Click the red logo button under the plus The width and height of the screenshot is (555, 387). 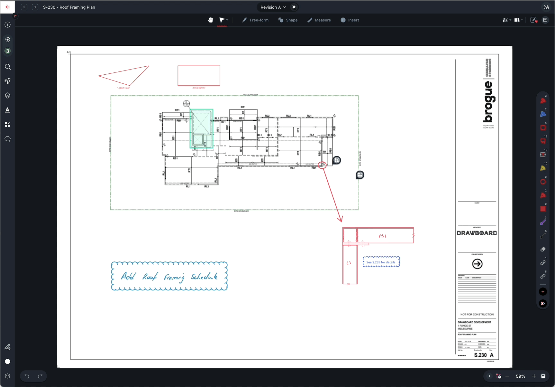[543, 303]
